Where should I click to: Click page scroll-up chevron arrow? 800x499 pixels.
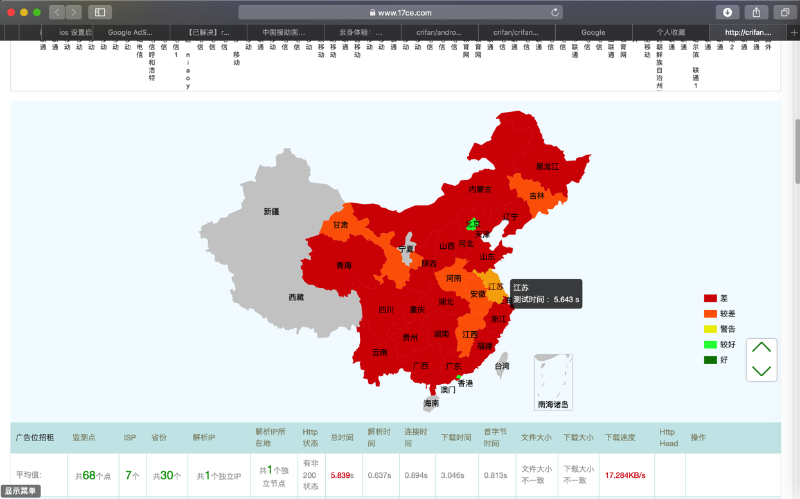[761, 348]
